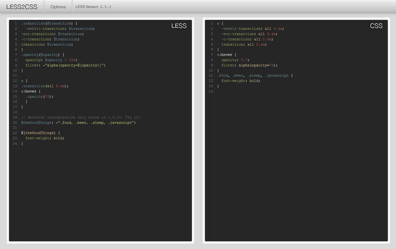This screenshot has width=396, height=249.
Task: Click line number 24 in LESS gutter
Action: pos(15,144)
